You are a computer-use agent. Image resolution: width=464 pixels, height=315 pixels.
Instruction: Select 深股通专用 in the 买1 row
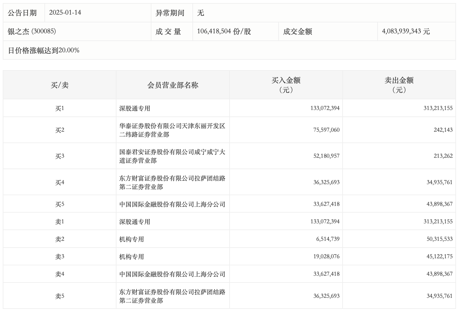(x=135, y=108)
